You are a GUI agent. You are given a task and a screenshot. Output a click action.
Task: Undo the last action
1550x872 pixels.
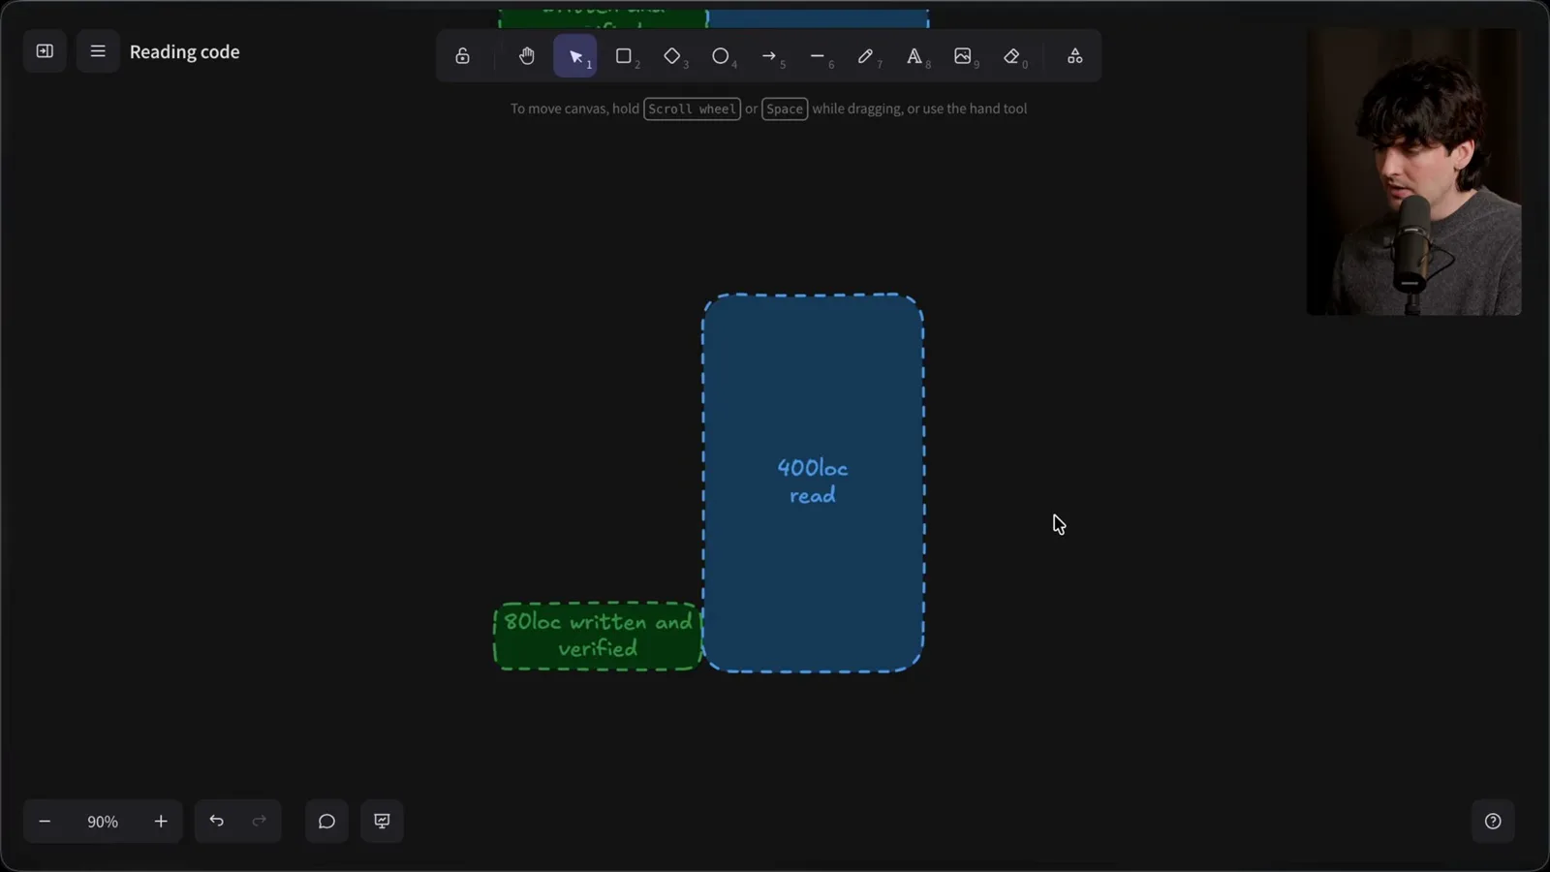point(217,822)
